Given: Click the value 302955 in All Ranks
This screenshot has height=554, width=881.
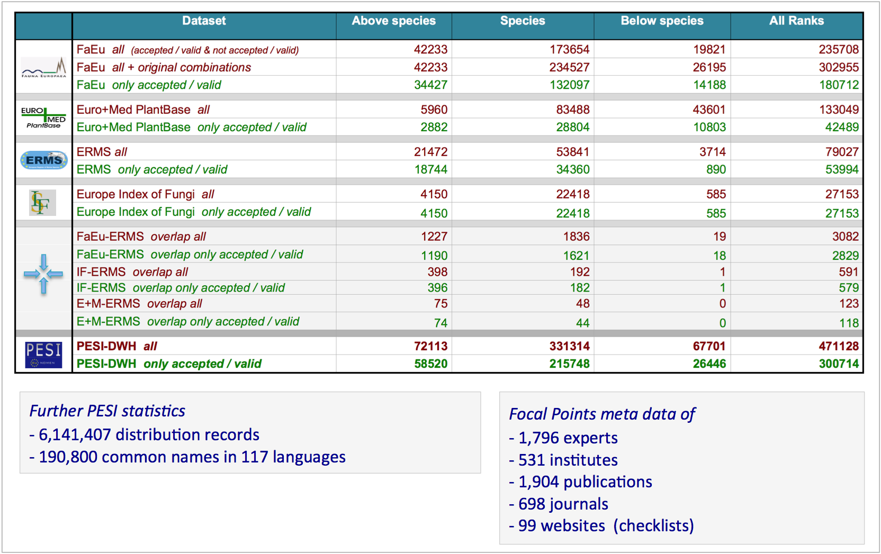Looking at the screenshot, I should 839,67.
